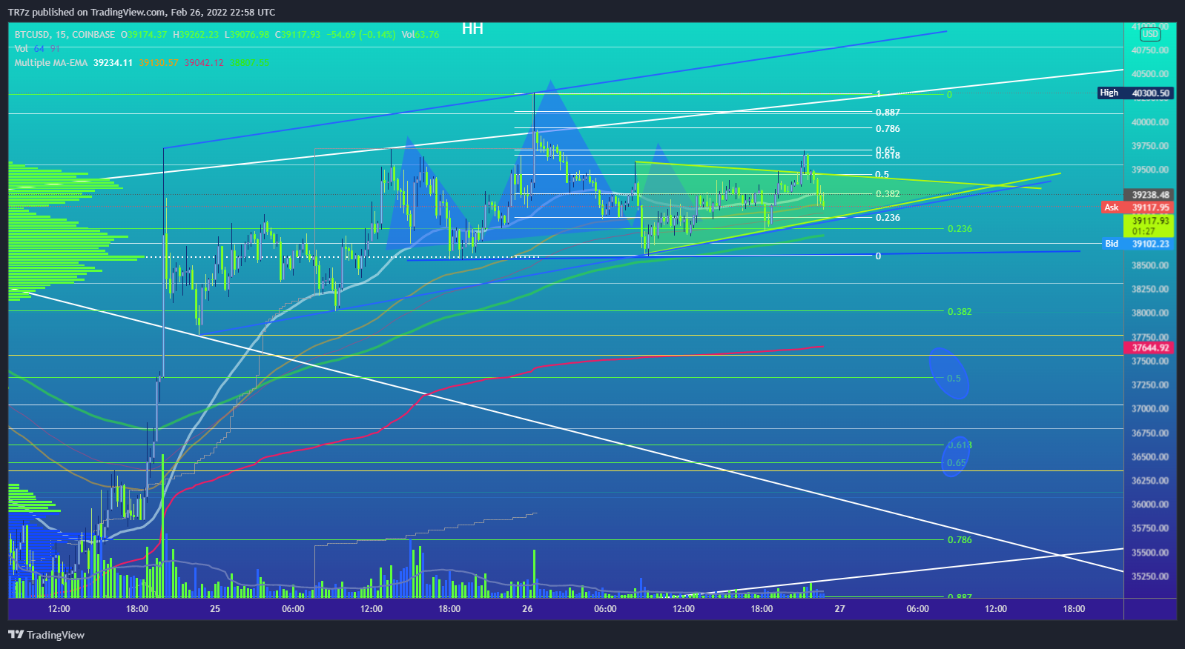1185x649 pixels.
Task: Click the 40000.00 price axis label
Action: [x=1150, y=122]
